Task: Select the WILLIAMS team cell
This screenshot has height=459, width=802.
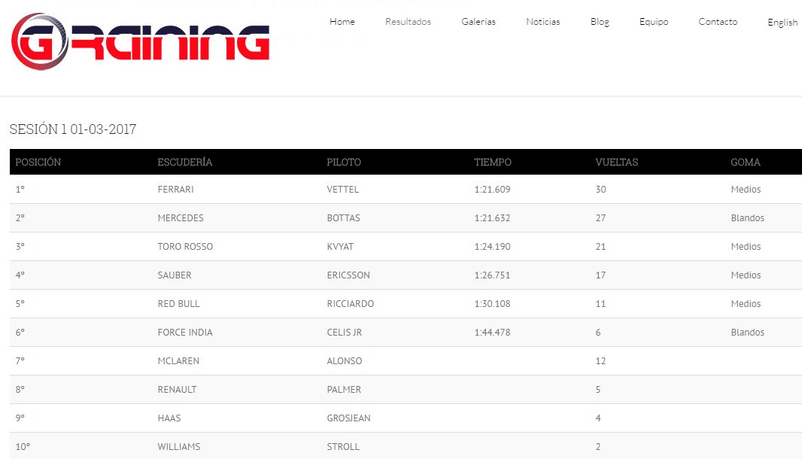Action: (x=179, y=447)
